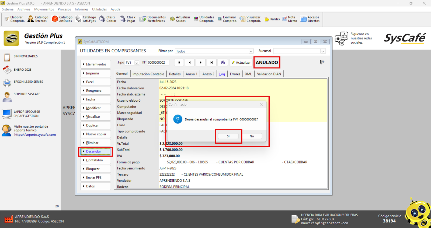Open Nota Memo from the toolbar

coord(290,19)
